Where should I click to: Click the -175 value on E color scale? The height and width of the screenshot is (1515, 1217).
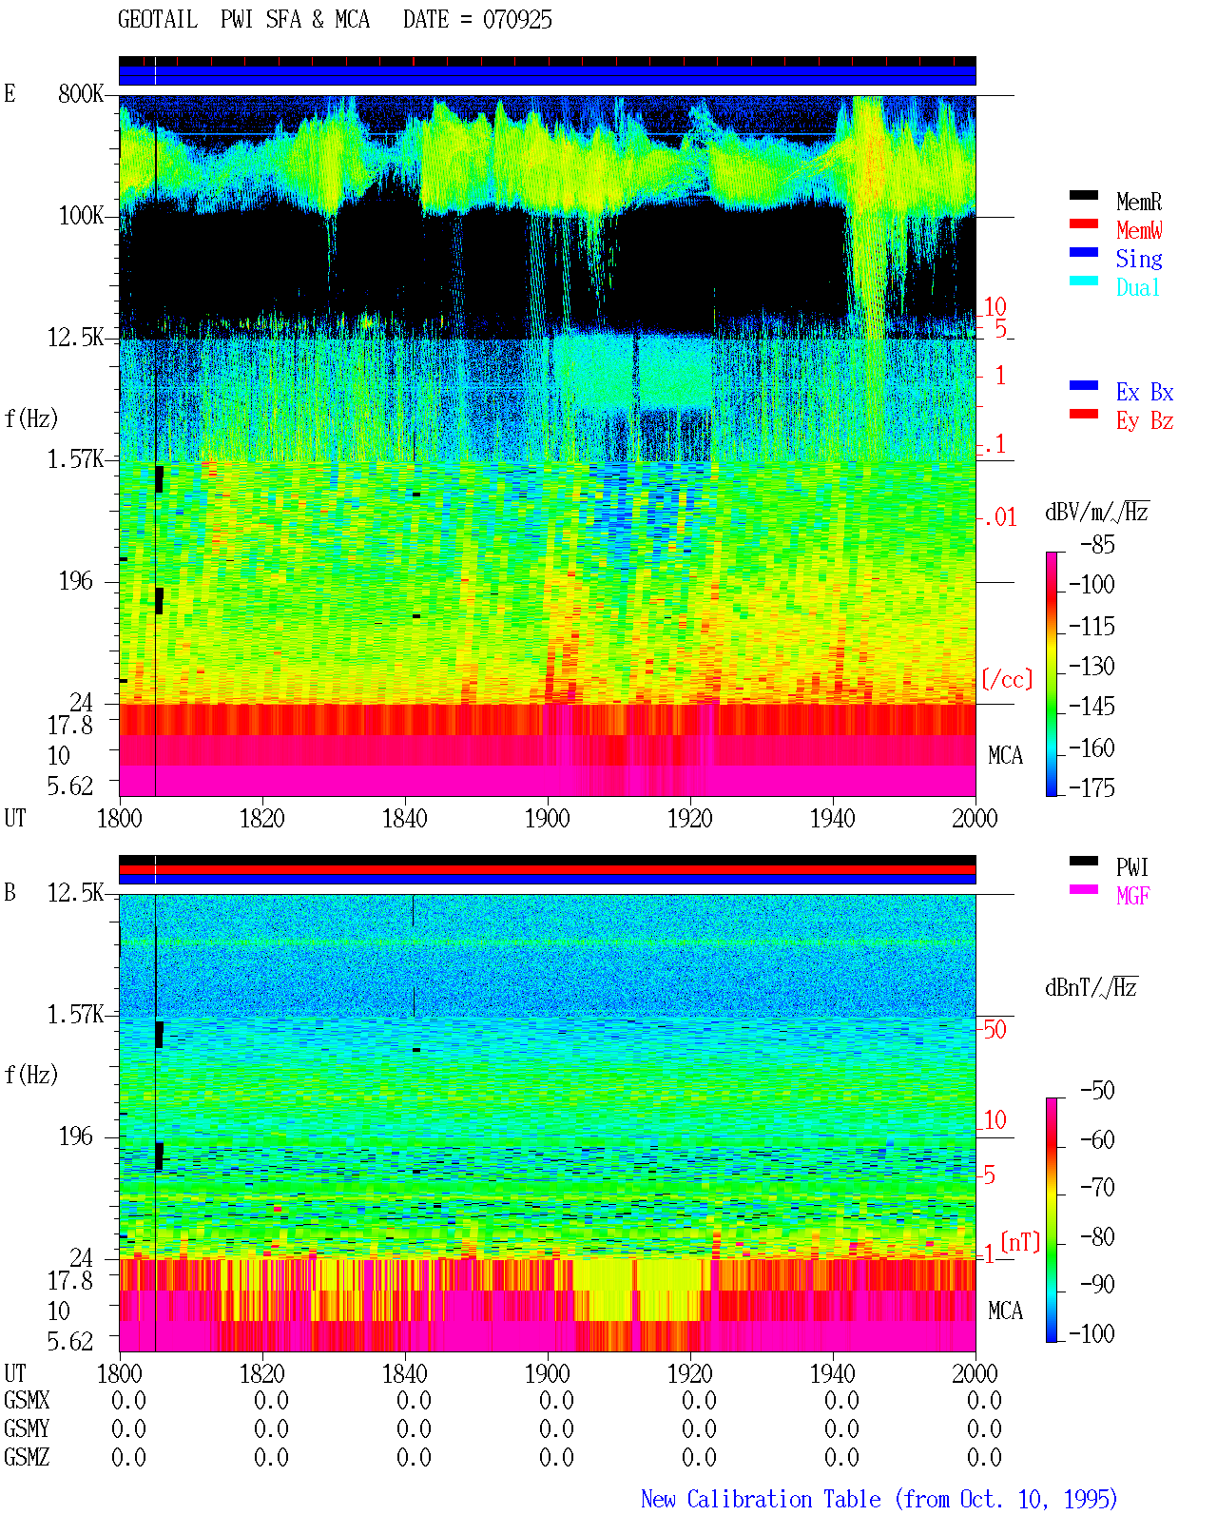coord(1091,787)
